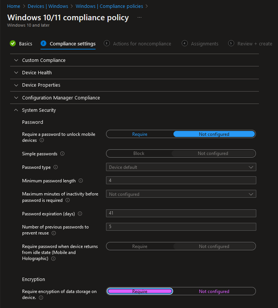Set Require a password to unlock to Require
Screen dimensions: 278x308
point(140,134)
